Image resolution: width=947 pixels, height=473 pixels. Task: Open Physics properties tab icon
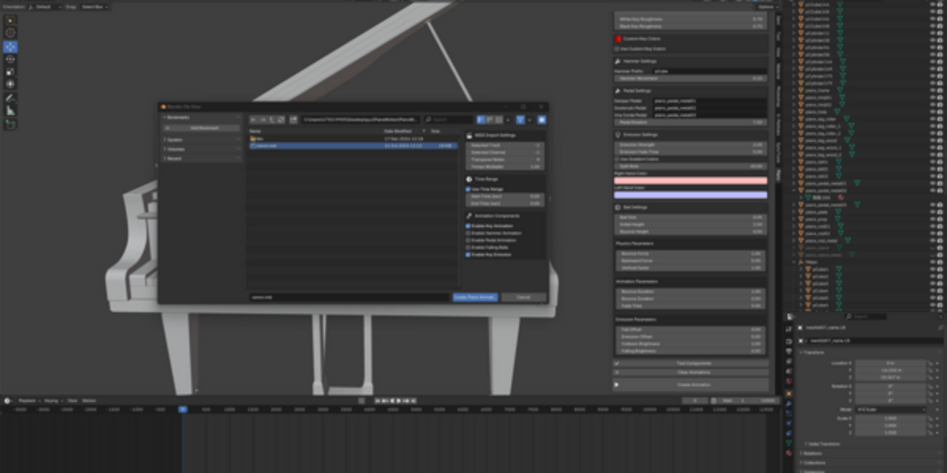788,423
